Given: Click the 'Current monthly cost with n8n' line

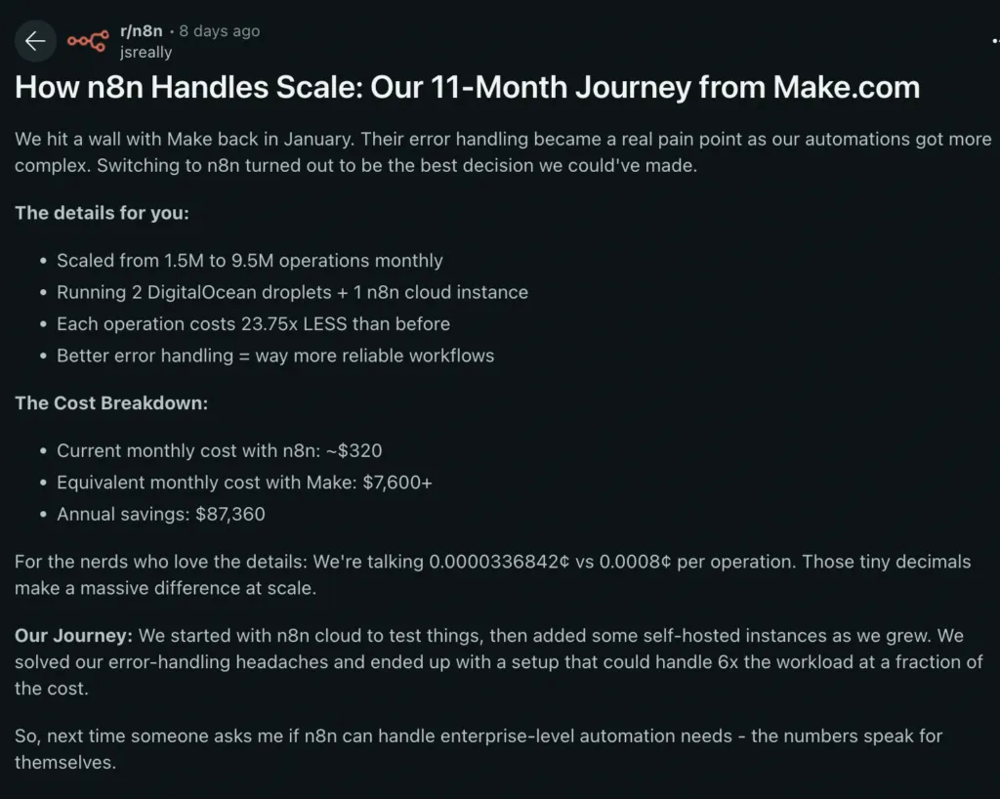Looking at the screenshot, I should tap(220, 451).
